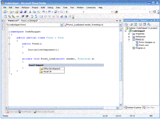Click the Cut scissors icon
The height and width of the screenshot is (120, 160).
pyautogui.click(x=30, y=12)
